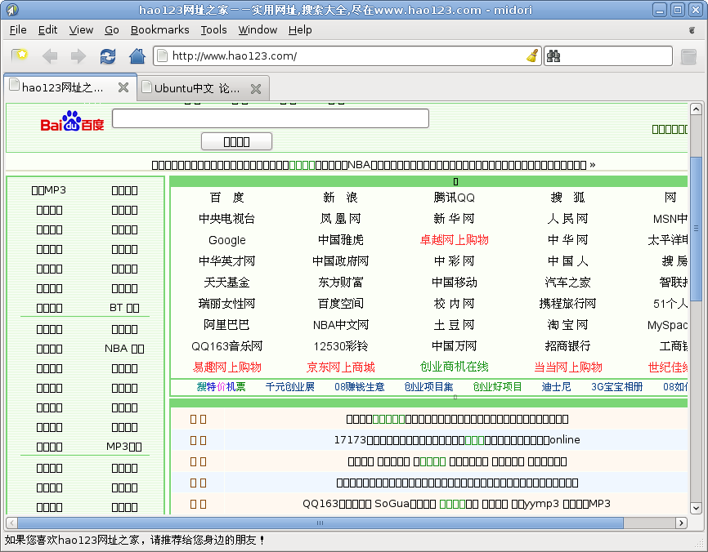The height and width of the screenshot is (552, 708).
Task: Open the red 京东网上商城 link
Action: tap(340, 367)
